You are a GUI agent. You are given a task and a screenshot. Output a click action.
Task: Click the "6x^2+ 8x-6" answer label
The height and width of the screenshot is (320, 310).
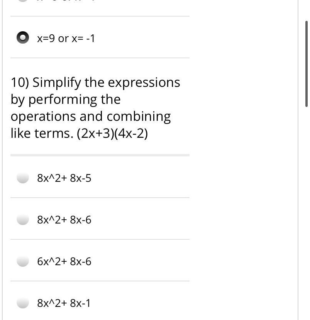tap(64, 262)
